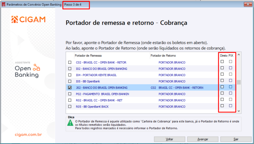254x144 pixels.
Task: Enable PIX for the I02 row
Action: coord(231,68)
